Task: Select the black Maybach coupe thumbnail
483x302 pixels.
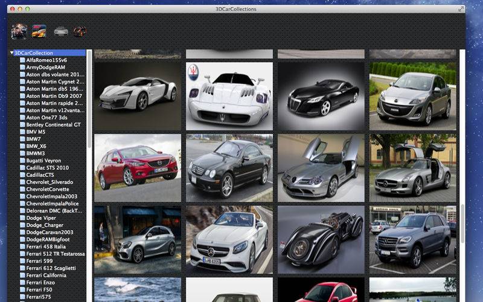Action: tap(321, 96)
